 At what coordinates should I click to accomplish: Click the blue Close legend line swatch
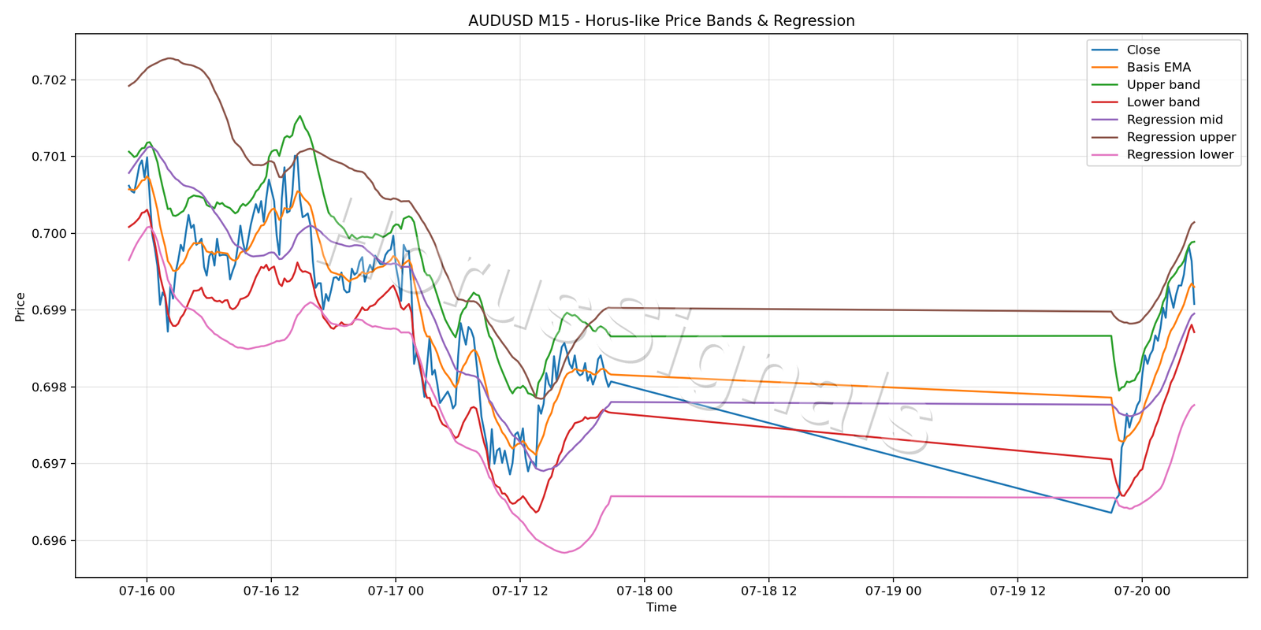[x=1105, y=50]
